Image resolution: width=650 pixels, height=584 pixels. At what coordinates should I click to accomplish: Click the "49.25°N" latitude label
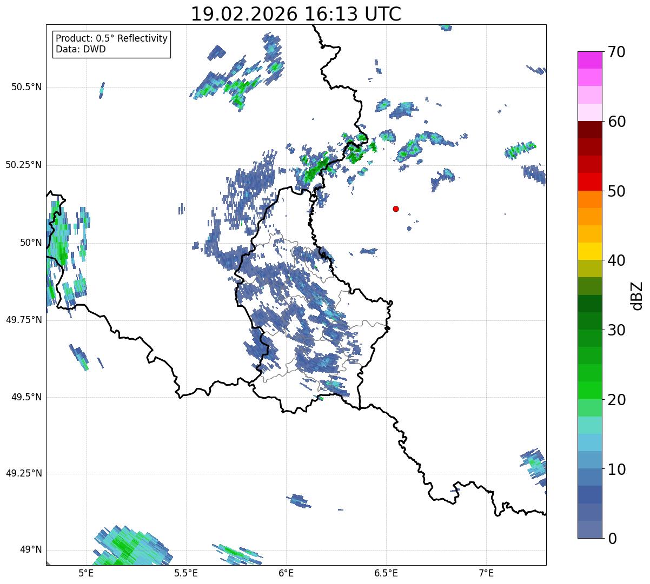pyautogui.click(x=24, y=474)
